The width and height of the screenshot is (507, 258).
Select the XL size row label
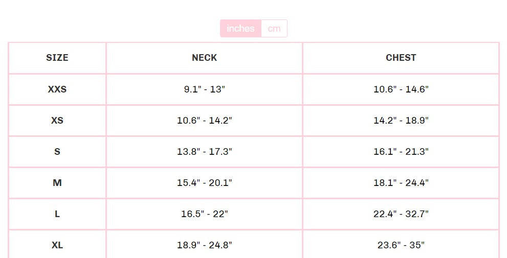[57, 245]
